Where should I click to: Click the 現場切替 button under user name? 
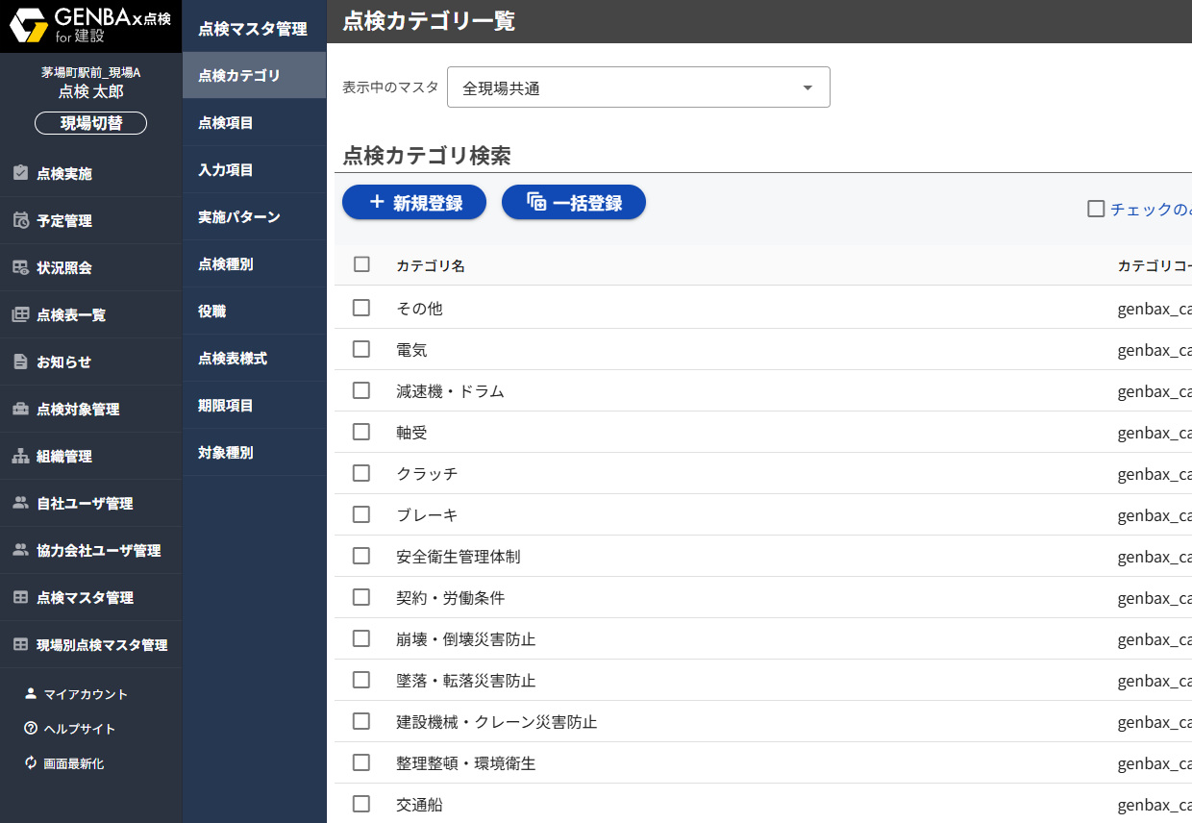(91, 123)
